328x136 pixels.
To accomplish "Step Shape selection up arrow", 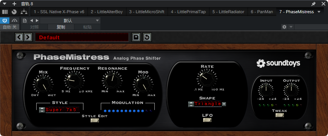I will pos(191,102).
